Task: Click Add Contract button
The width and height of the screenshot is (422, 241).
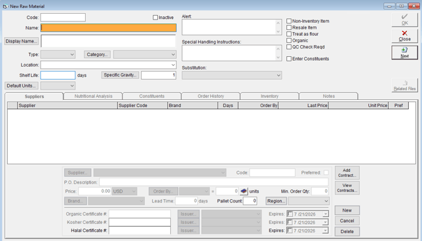Action: click(x=347, y=173)
